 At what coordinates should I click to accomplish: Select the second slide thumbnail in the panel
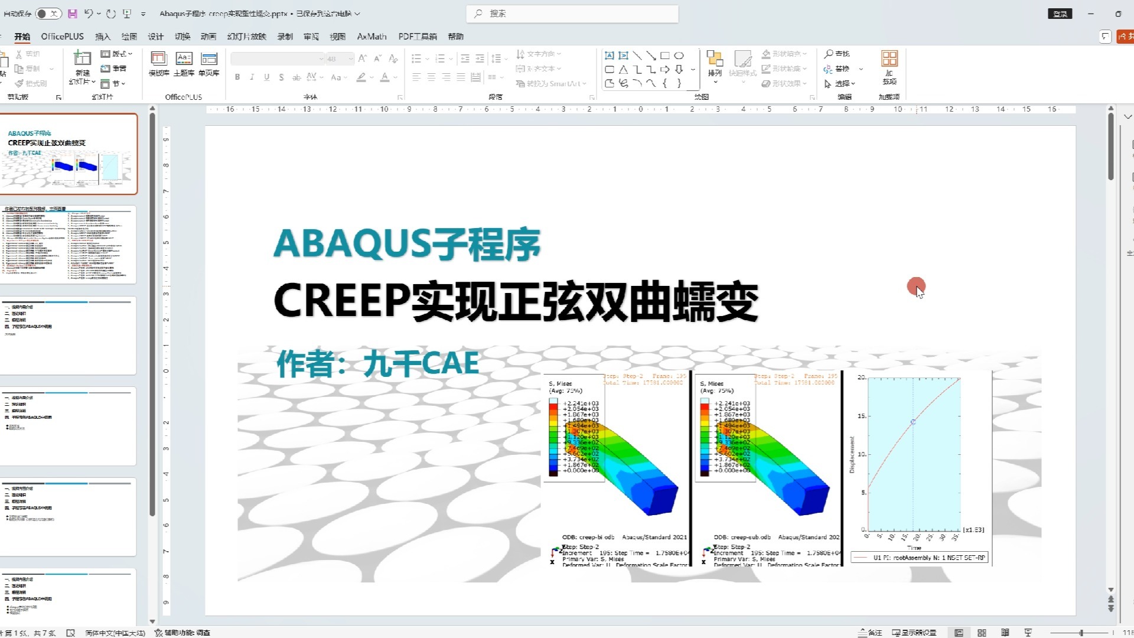(69, 245)
